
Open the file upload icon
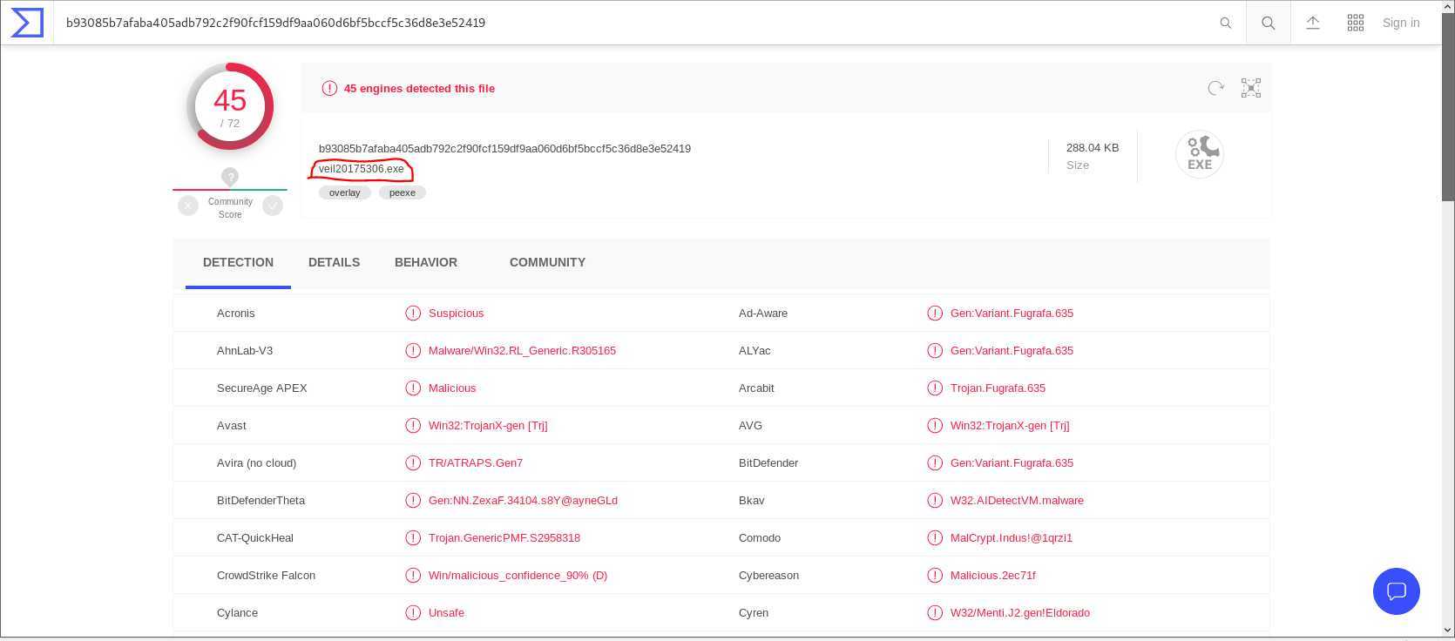click(x=1313, y=23)
